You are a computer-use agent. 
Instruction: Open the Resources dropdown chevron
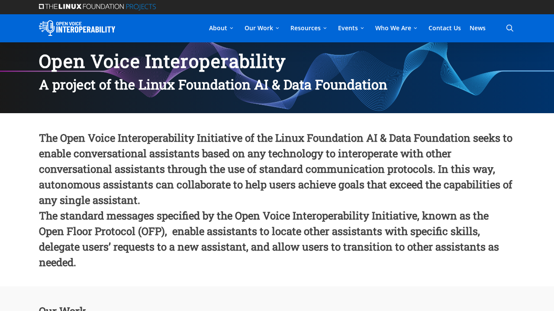[324, 27]
